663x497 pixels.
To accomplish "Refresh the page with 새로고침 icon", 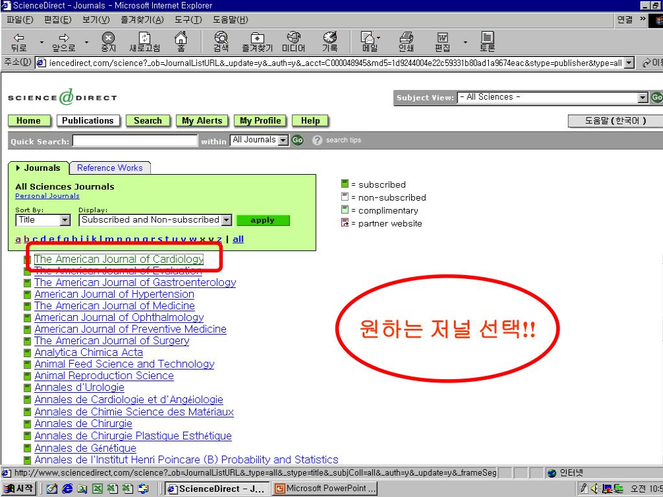I will click(144, 42).
